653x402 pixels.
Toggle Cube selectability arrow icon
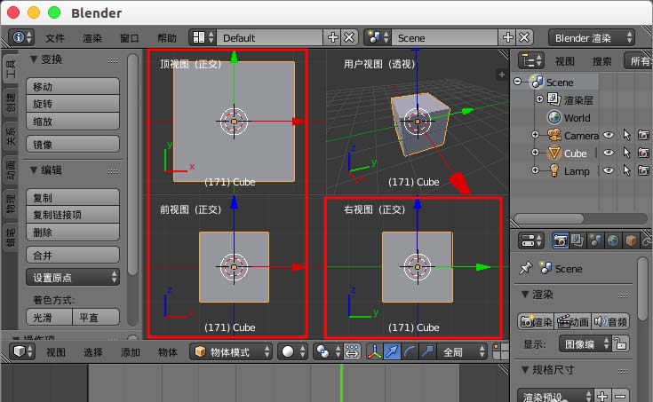626,153
